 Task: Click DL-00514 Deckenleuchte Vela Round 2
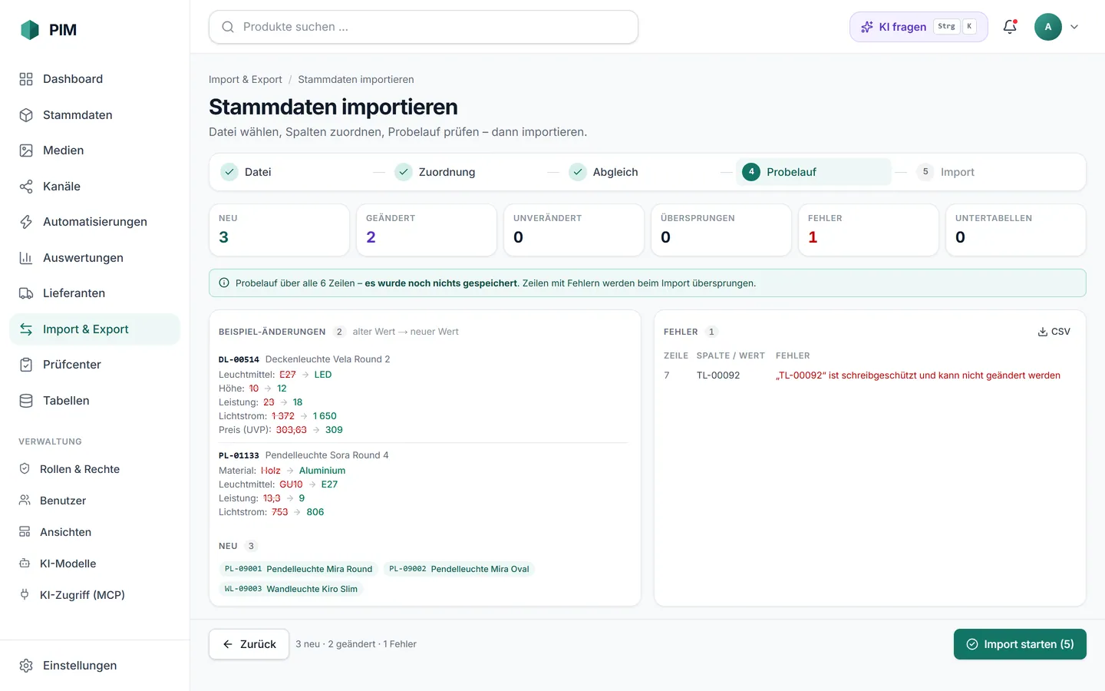pyautogui.click(x=305, y=359)
